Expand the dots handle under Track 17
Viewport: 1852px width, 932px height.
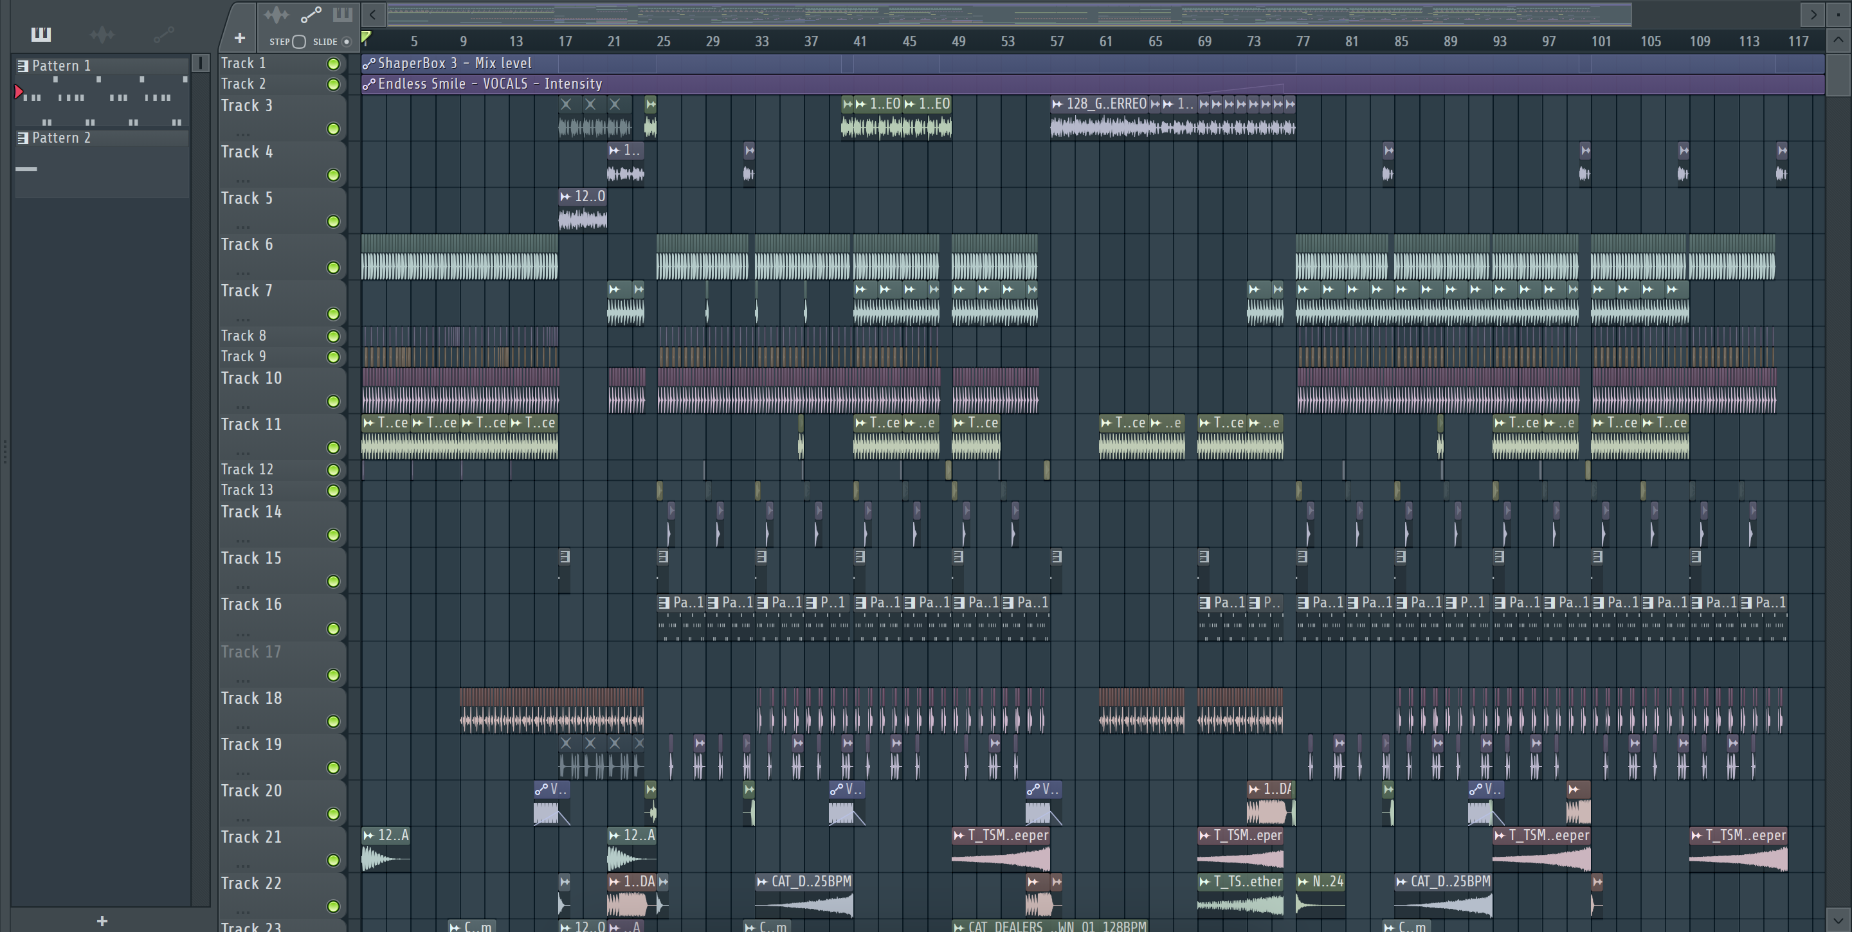242,681
